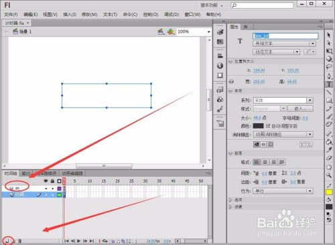
Task: Open the 修改(M) menu
Action: [89, 15]
